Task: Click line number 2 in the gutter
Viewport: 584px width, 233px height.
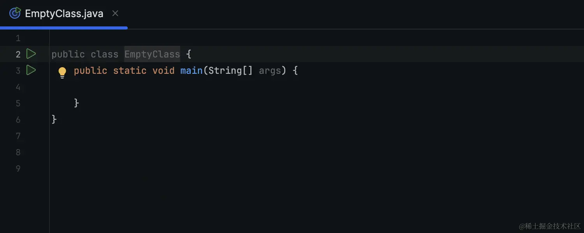Action: pyautogui.click(x=18, y=54)
